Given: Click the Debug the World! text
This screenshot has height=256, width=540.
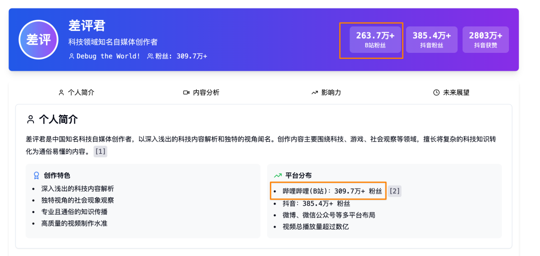Looking at the screenshot, I should pyautogui.click(x=108, y=56).
